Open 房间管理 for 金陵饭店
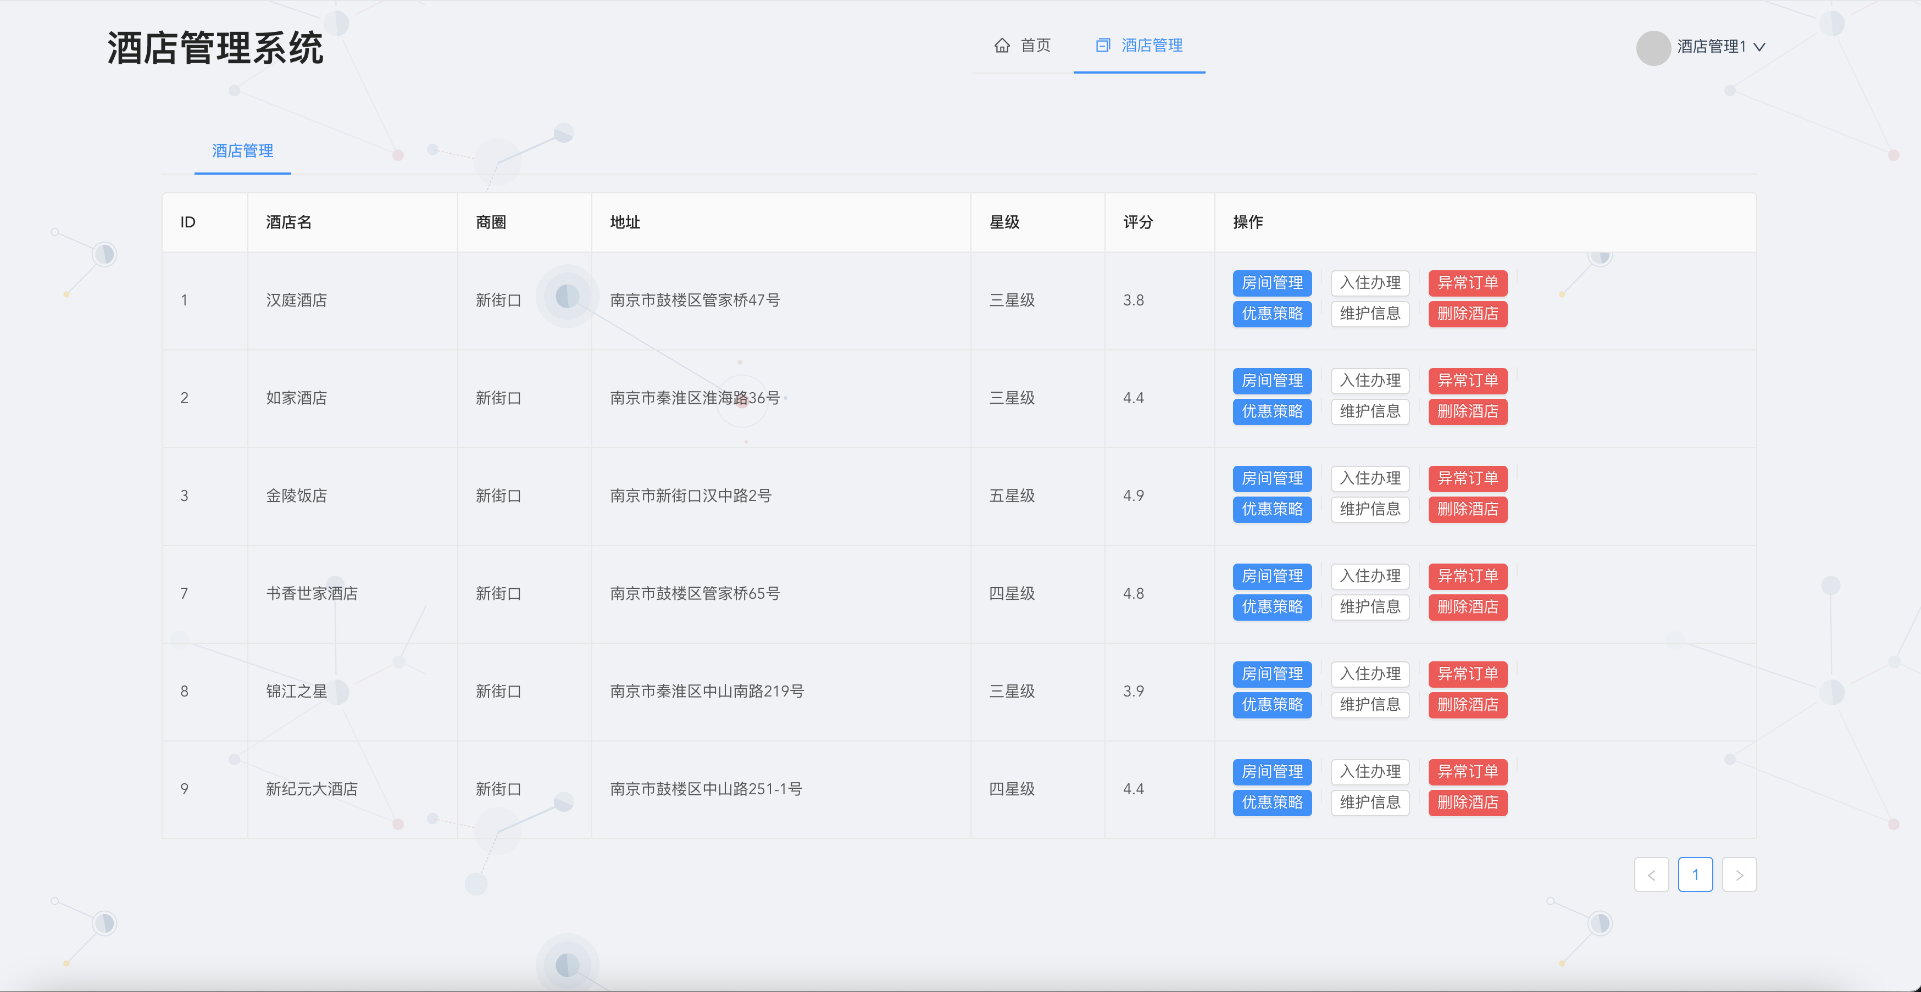Image resolution: width=1921 pixels, height=992 pixels. (x=1272, y=478)
